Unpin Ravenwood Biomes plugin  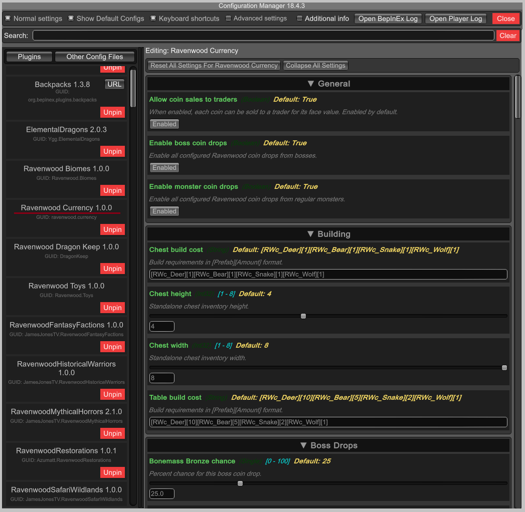pyautogui.click(x=112, y=190)
